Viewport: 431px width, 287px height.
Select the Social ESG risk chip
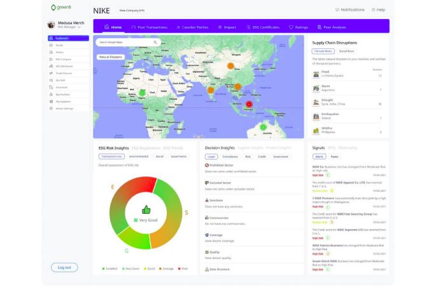tap(159, 157)
